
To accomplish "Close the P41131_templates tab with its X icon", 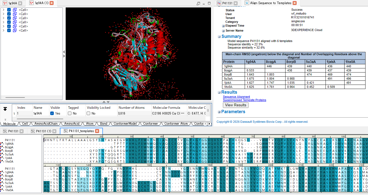I will 97,131.
